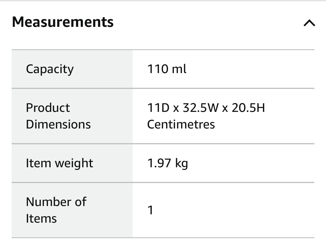Click the Measurements heading
The image size is (326, 247).
[63, 22]
